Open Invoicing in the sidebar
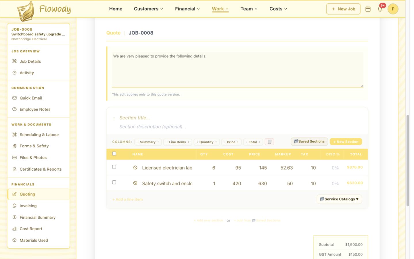Image resolution: width=414 pixels, height=259 pixels. tap(39, 206)
